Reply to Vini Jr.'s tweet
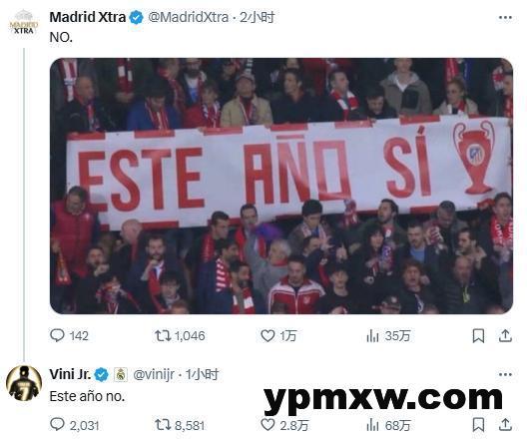 pyautogui.click(x=74, y=425)
